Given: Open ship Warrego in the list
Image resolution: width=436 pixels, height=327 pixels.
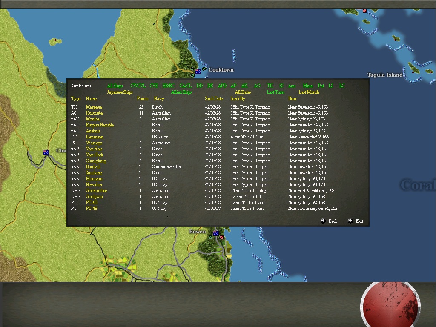Looking at the screenshot, I should 94,143.
